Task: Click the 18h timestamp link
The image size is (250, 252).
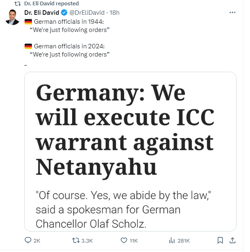Action: tap(114, 13)
